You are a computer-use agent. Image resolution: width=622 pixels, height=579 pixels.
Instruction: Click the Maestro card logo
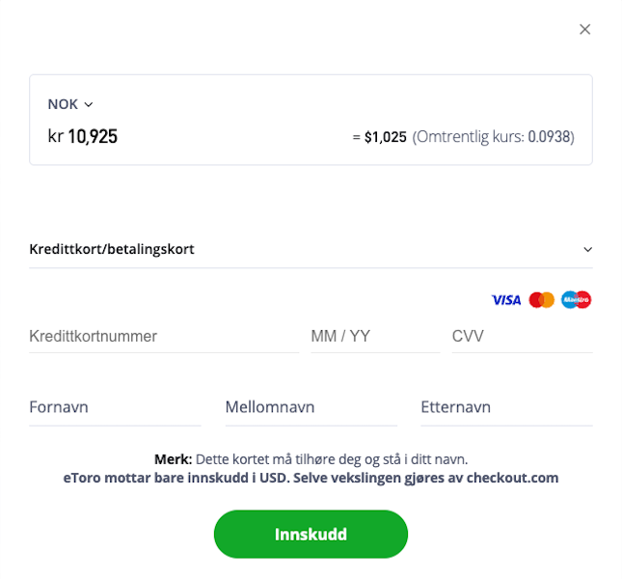click(576, 300)
